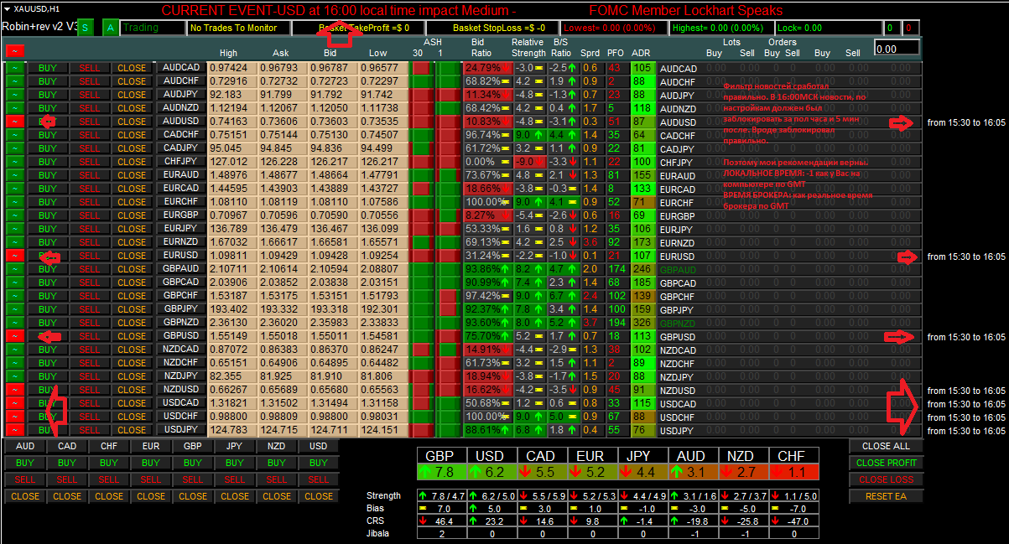Select the EUR currency basket button
1009x544 pixels.
[151, 446]
